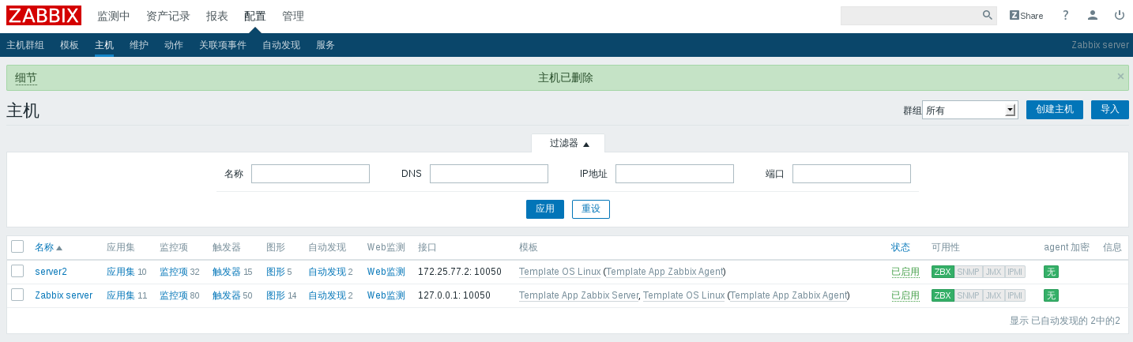Switch to 主机群组 submenu
The width and height of the screenshot is (1133, 342).
pos(25,45)
